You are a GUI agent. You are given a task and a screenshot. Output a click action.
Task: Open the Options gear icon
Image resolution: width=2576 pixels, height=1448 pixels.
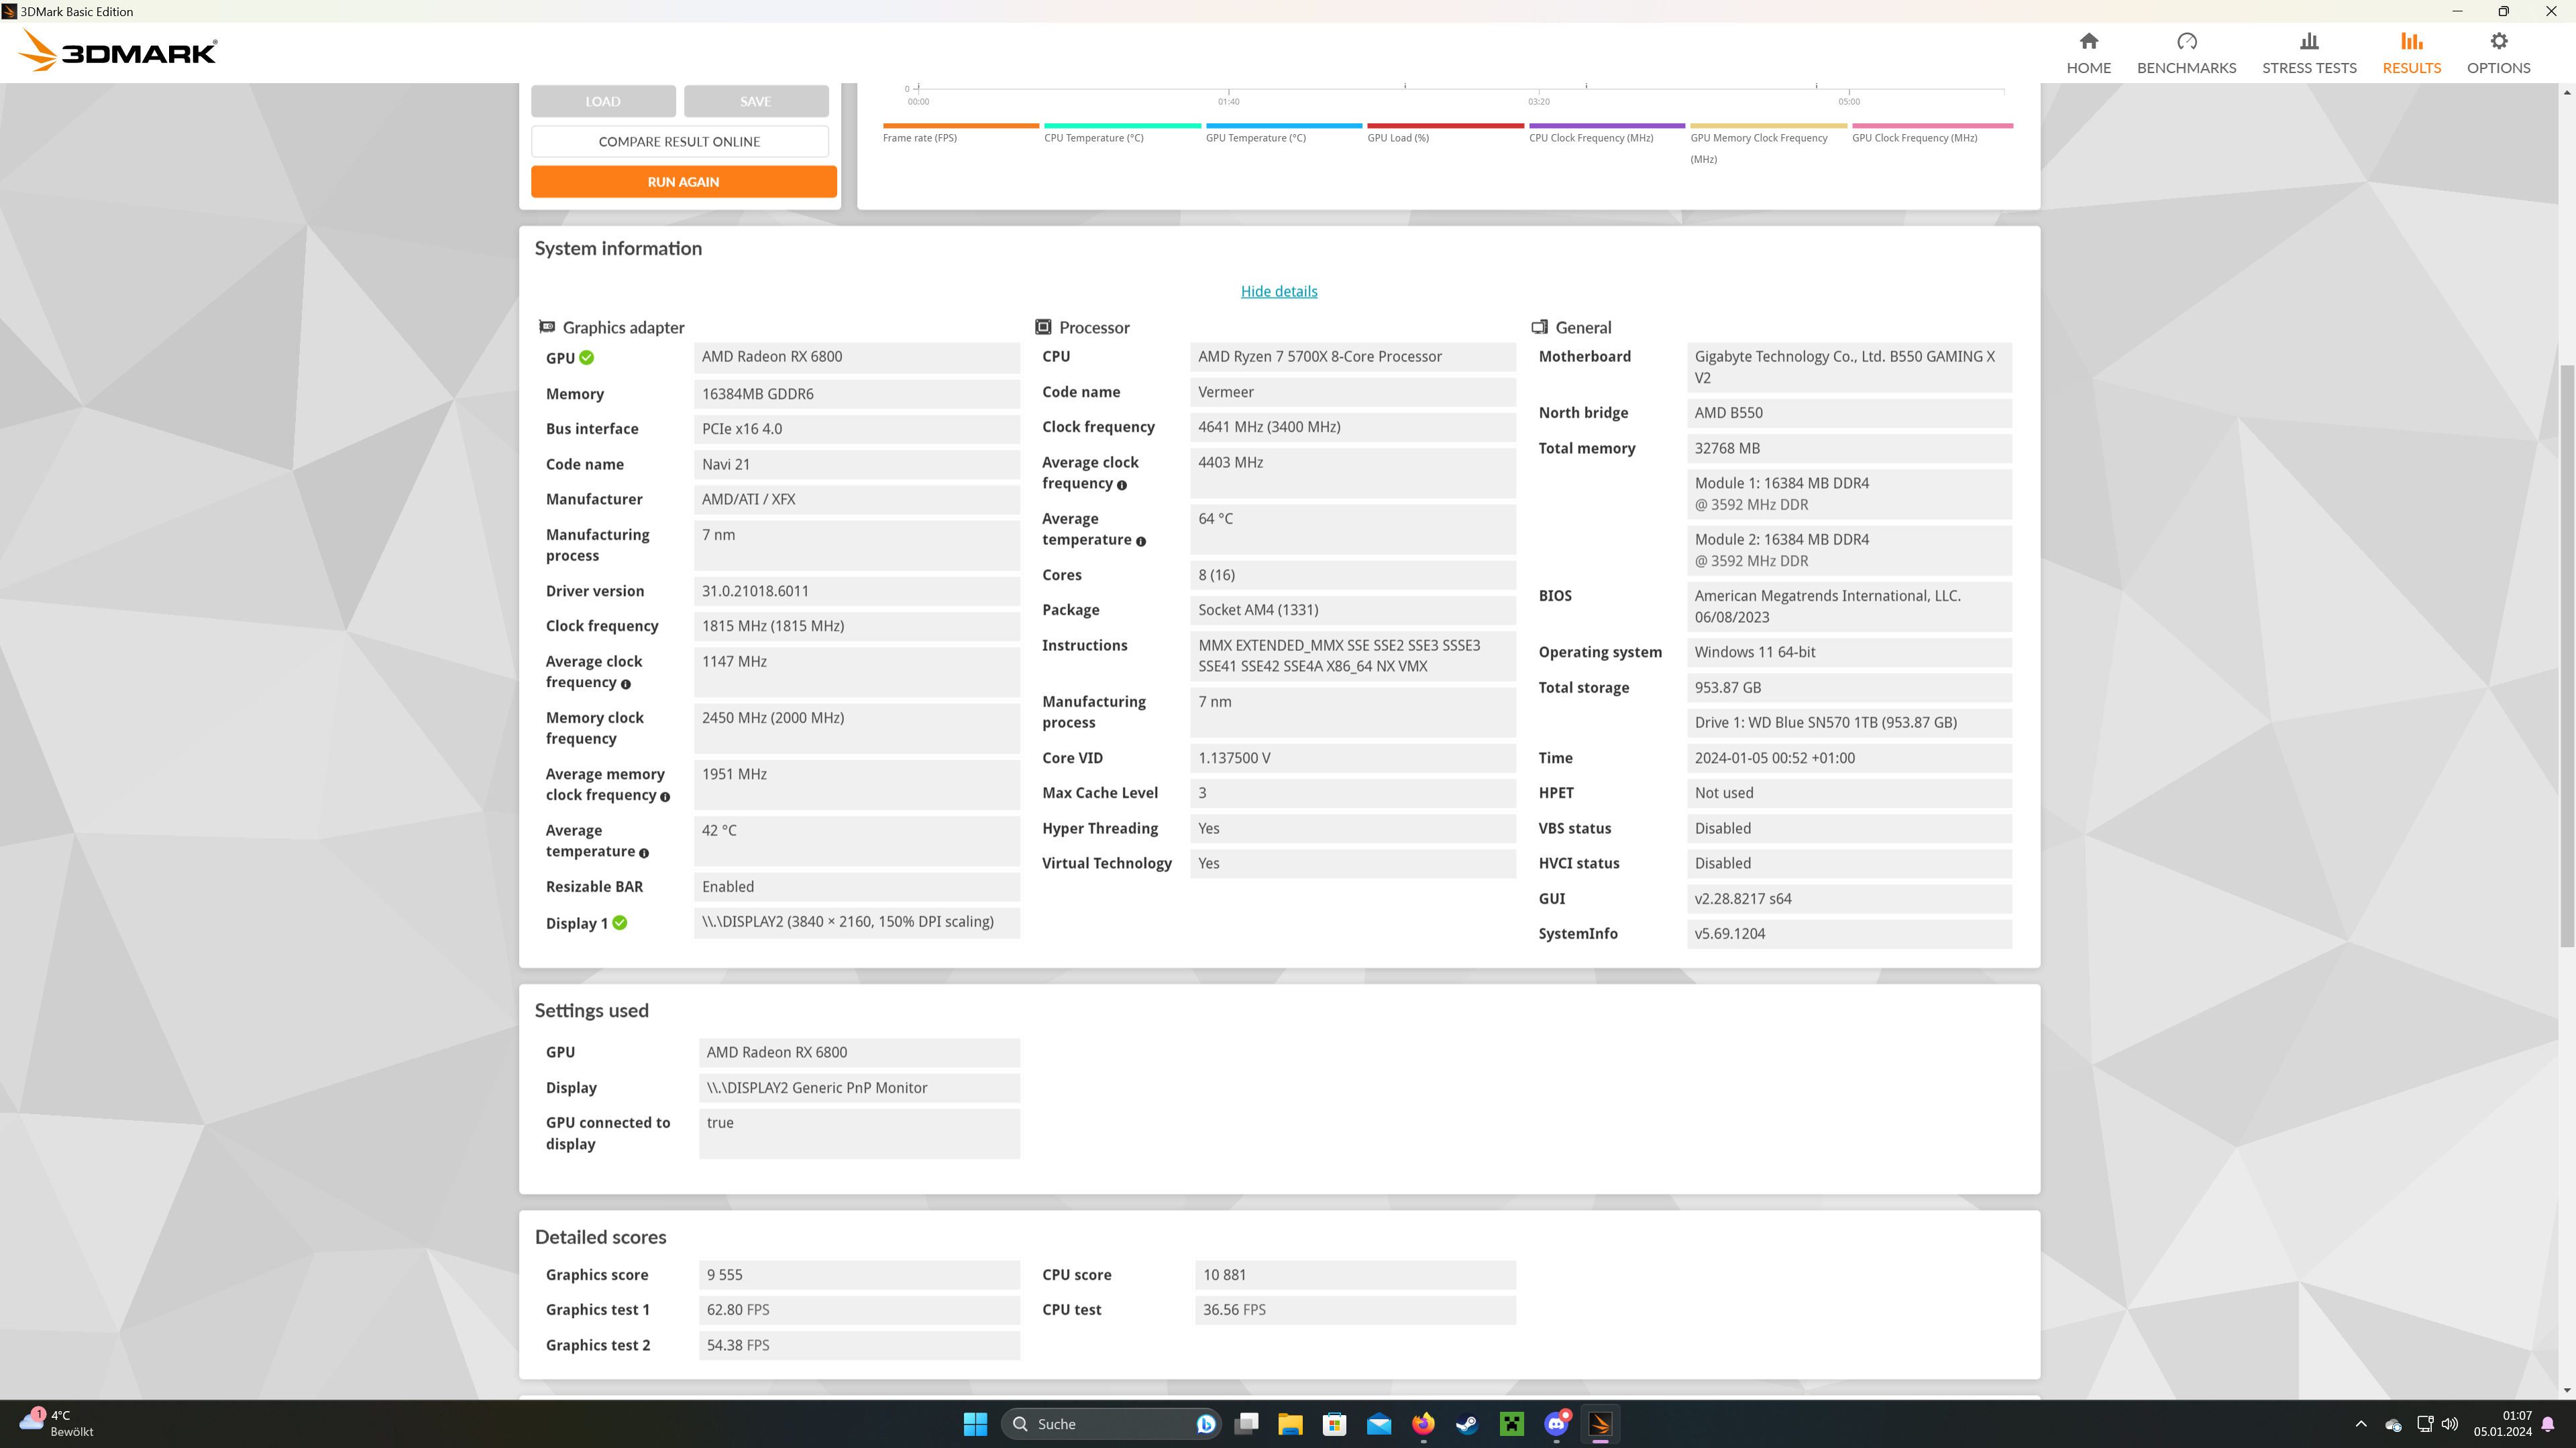tap(2498, 42)
